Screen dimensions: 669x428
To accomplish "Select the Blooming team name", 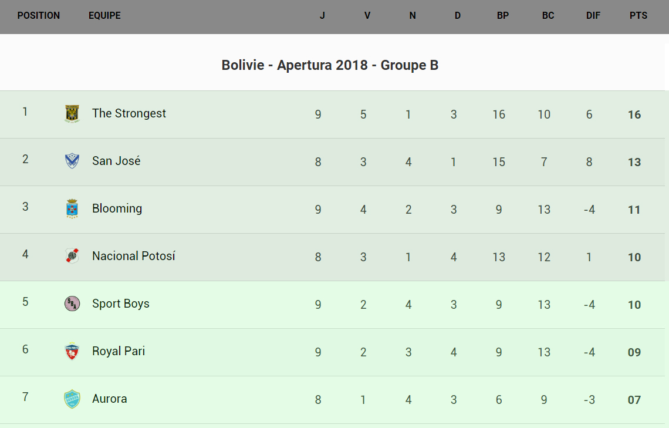I will (x=117, y=208).
